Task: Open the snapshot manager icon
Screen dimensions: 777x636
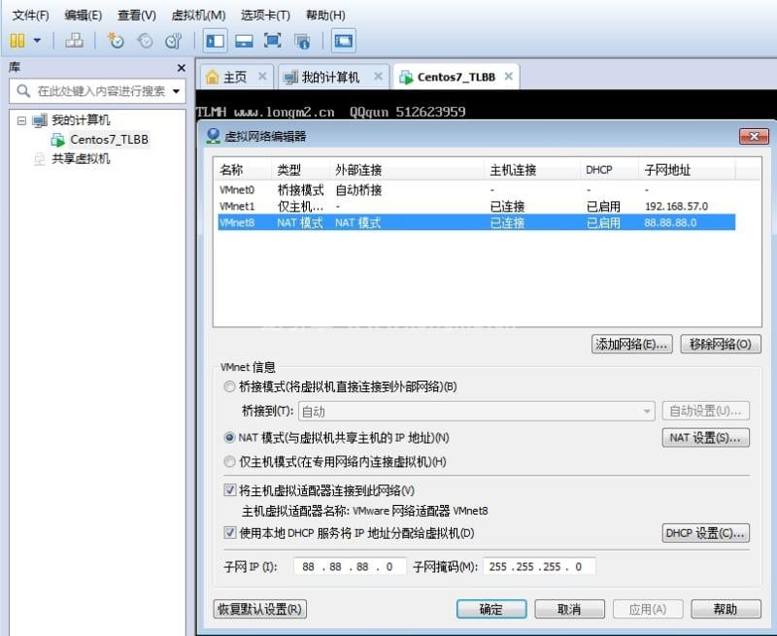Action: click(173, 41)
